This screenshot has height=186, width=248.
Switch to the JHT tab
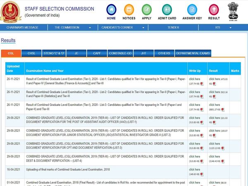click(143, 53)
